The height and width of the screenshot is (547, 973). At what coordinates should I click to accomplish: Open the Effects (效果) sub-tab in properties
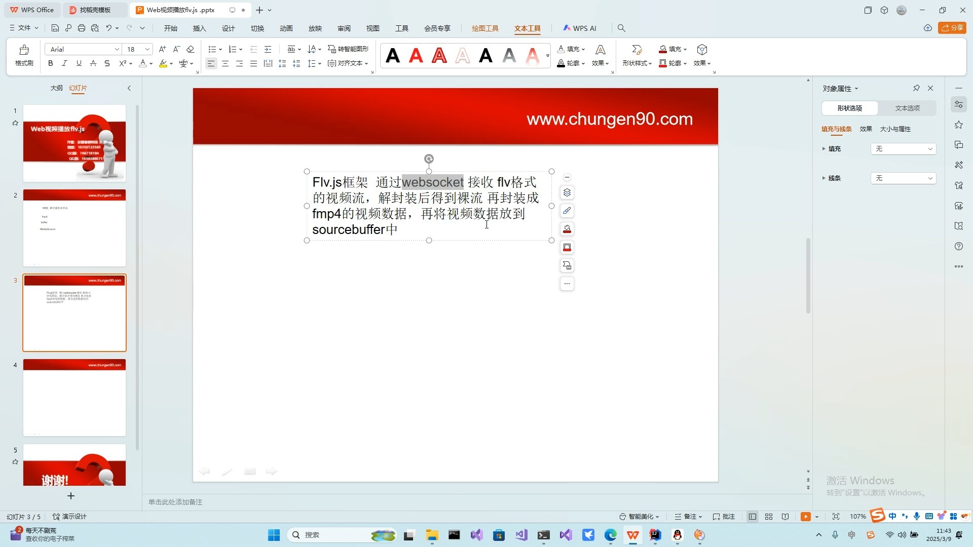pyautogui.click(x=866, y=129)
